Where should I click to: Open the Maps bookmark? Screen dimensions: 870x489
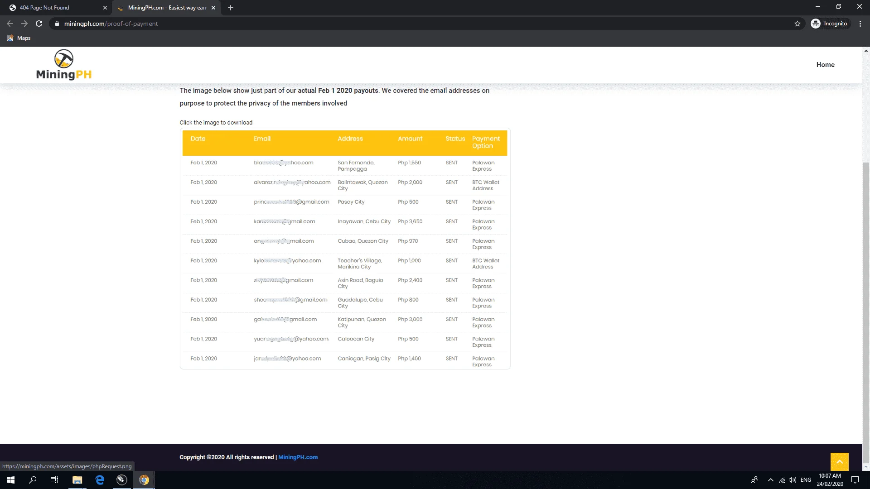[19, 38]
